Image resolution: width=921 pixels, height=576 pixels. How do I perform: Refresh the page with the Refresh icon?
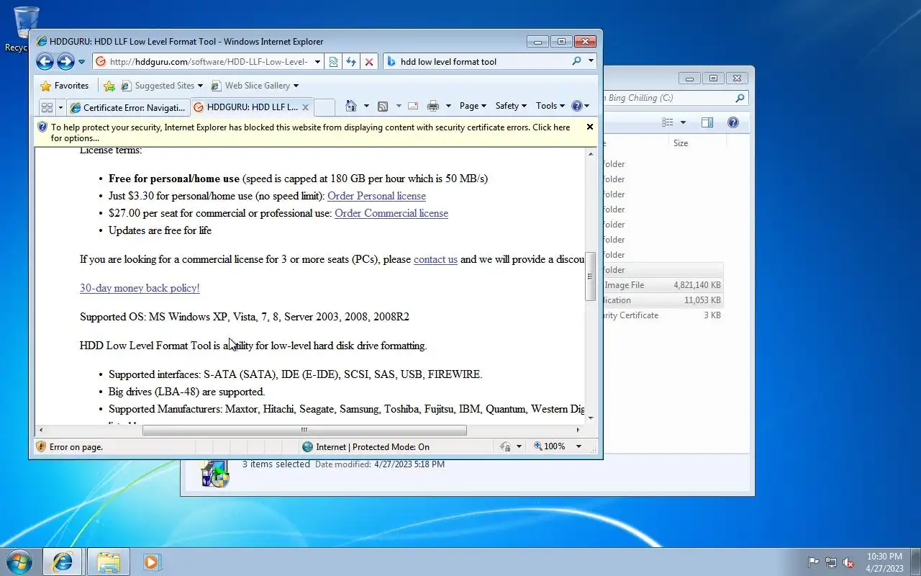coord(351,62)
